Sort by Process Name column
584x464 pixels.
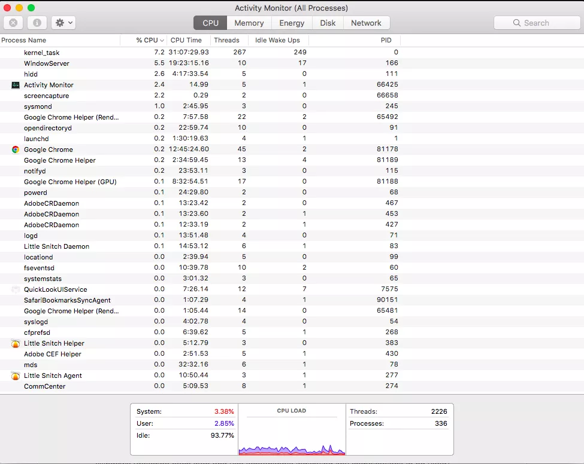(60, 40)
